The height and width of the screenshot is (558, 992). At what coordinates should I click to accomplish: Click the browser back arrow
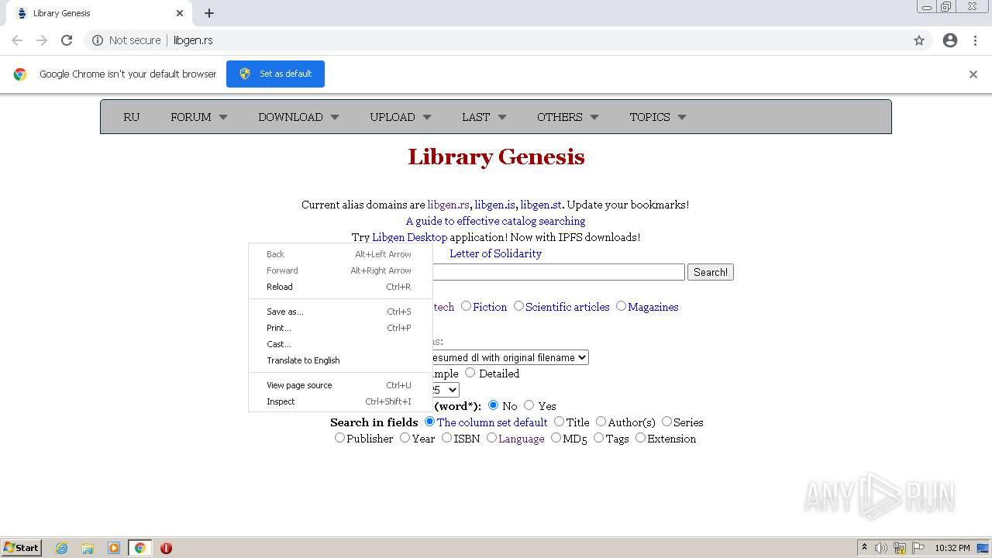coord(17,40)
